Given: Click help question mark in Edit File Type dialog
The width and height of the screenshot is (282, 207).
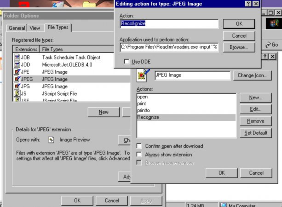Looking at the screenshot, I should click(x=265, y=57).
